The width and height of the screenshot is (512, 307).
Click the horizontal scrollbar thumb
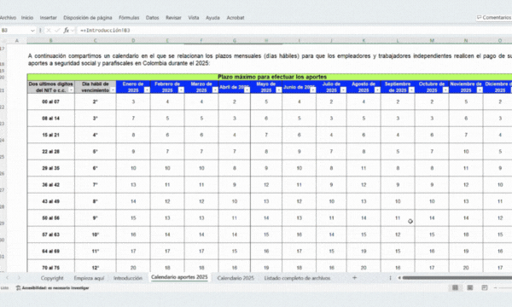point(457,278)
